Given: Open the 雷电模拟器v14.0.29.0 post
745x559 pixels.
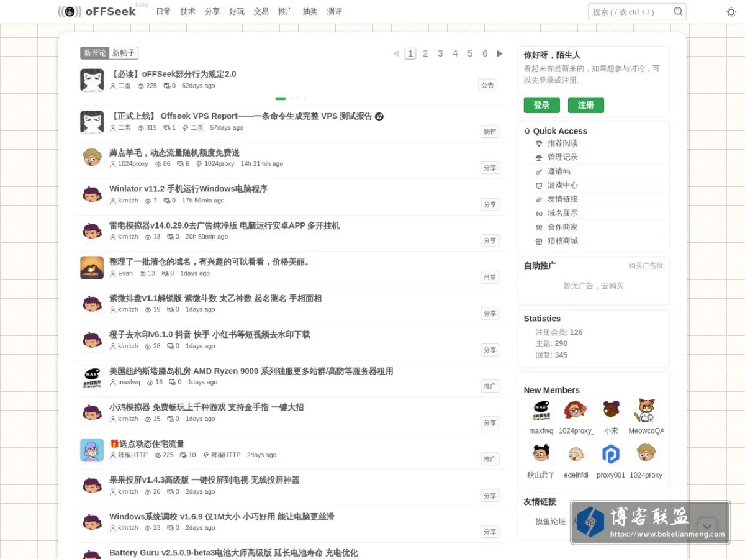Looking at the screenshot, I should click(x=225, y=225).
